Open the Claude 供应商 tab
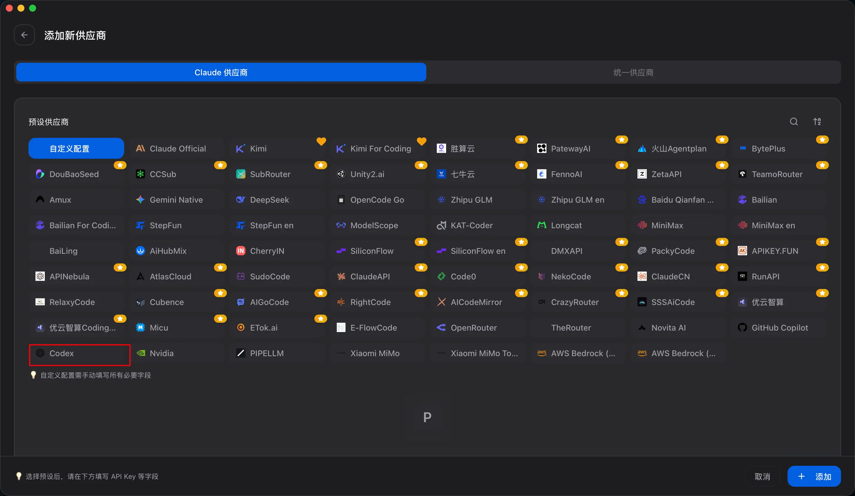 click(221, 72)
